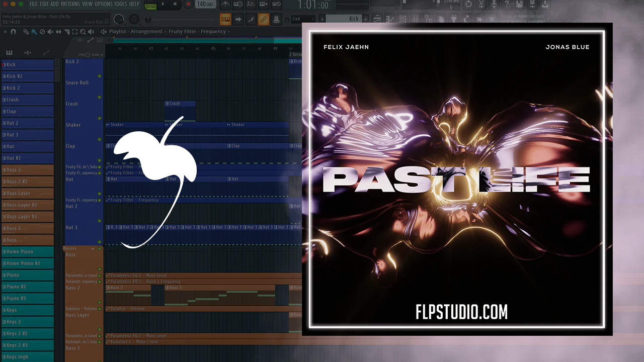Click the save project floppy icon

(x=520, y=5)
